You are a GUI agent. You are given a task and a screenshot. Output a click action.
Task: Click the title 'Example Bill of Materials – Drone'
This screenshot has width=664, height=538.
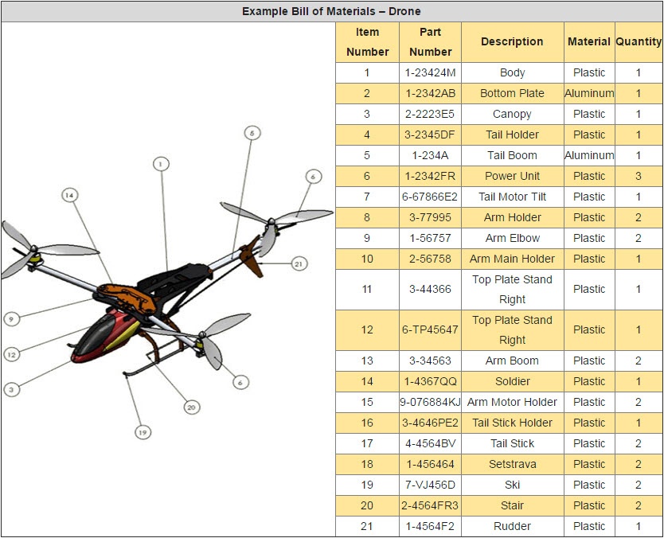[331, 11]
